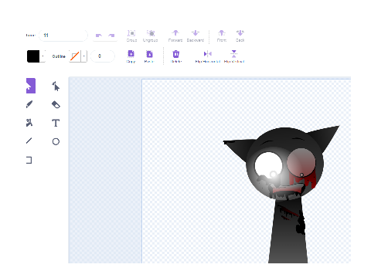371x278 pixels.
Task: Open the fill color dropdown arrow
Action: point(43,56)
